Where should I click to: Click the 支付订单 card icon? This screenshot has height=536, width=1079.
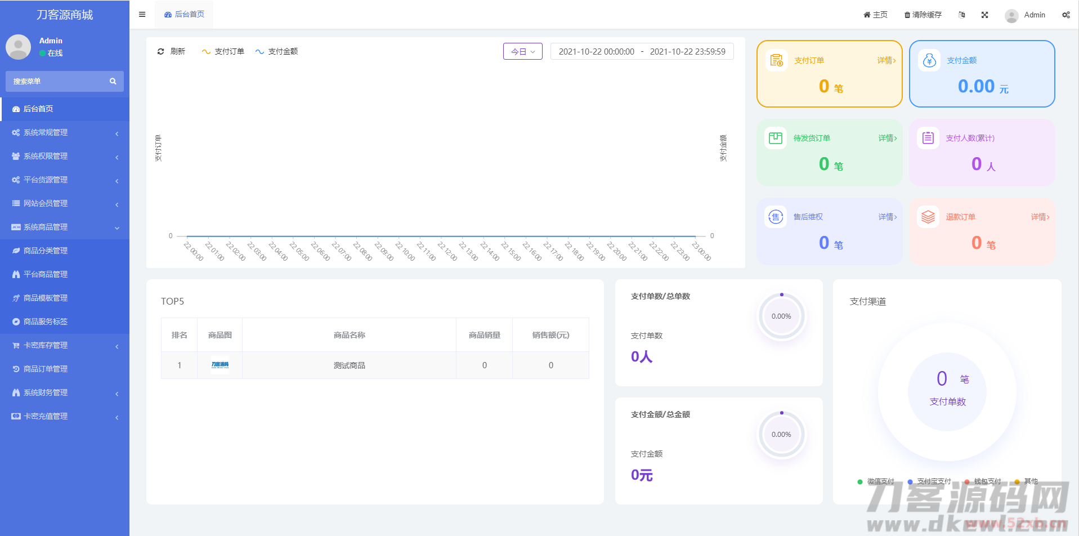pos(776,60)
